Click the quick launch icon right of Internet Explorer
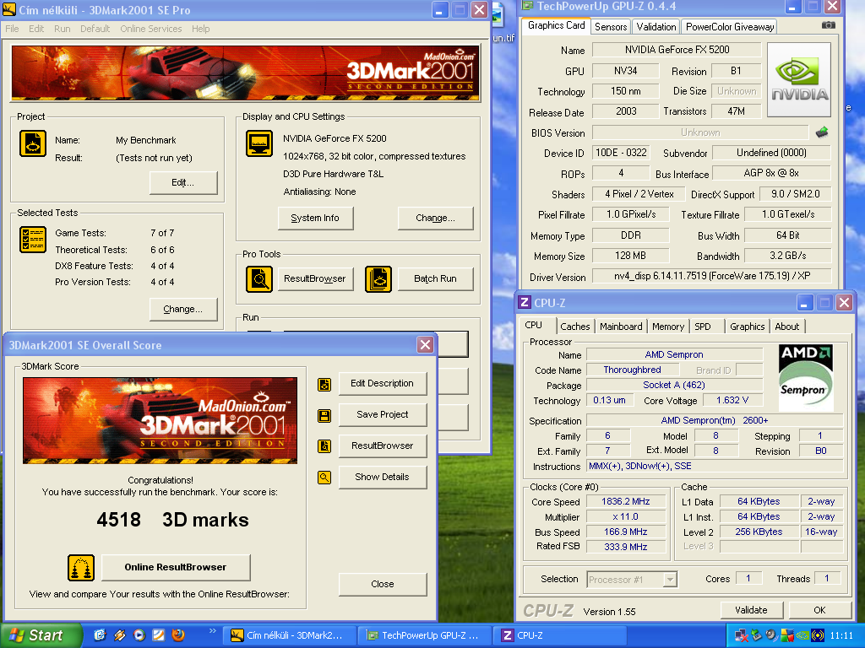The height and width of the screenshot is (648, 865). 119,635
